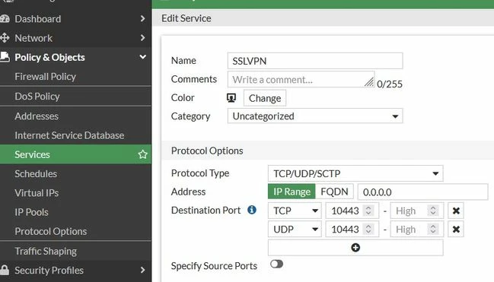The width and height of the screenshot is (494, 282).
Task: Click the Dashboard gauge icon
Action: [x=5, y=19]
